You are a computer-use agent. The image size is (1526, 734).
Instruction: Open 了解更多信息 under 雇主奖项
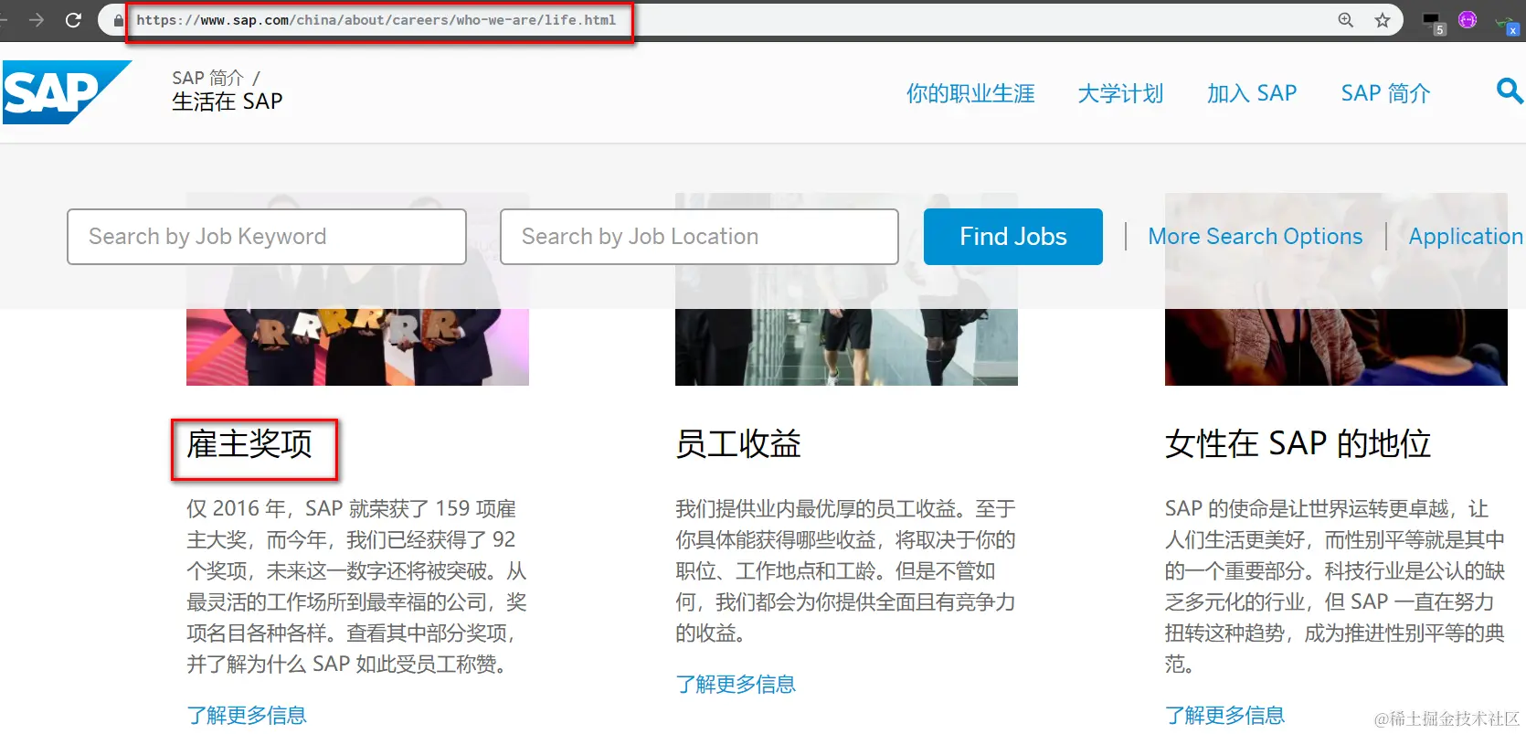tap(247, 715)
